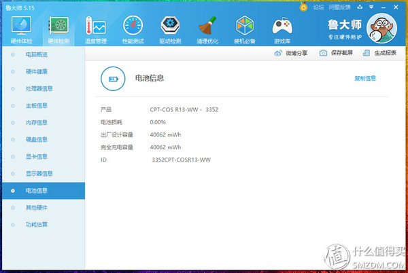The height and width of the screenshot is (273, 408).
Task: Click 生成报表 generate report text
Action: pos(386,53)
